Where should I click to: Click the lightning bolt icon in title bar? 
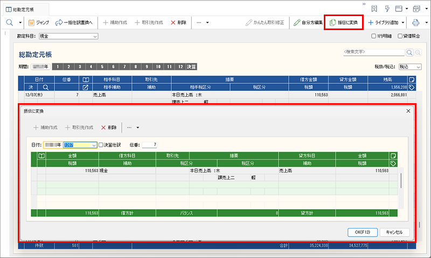pos(386,9)
